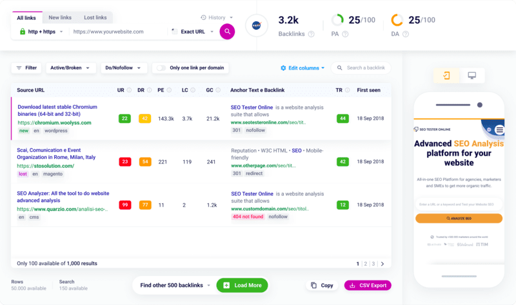Image resolution: width=516 pixels, height=305 pixels.
Task: Click the green lock protocol icon
Action: 23,32
